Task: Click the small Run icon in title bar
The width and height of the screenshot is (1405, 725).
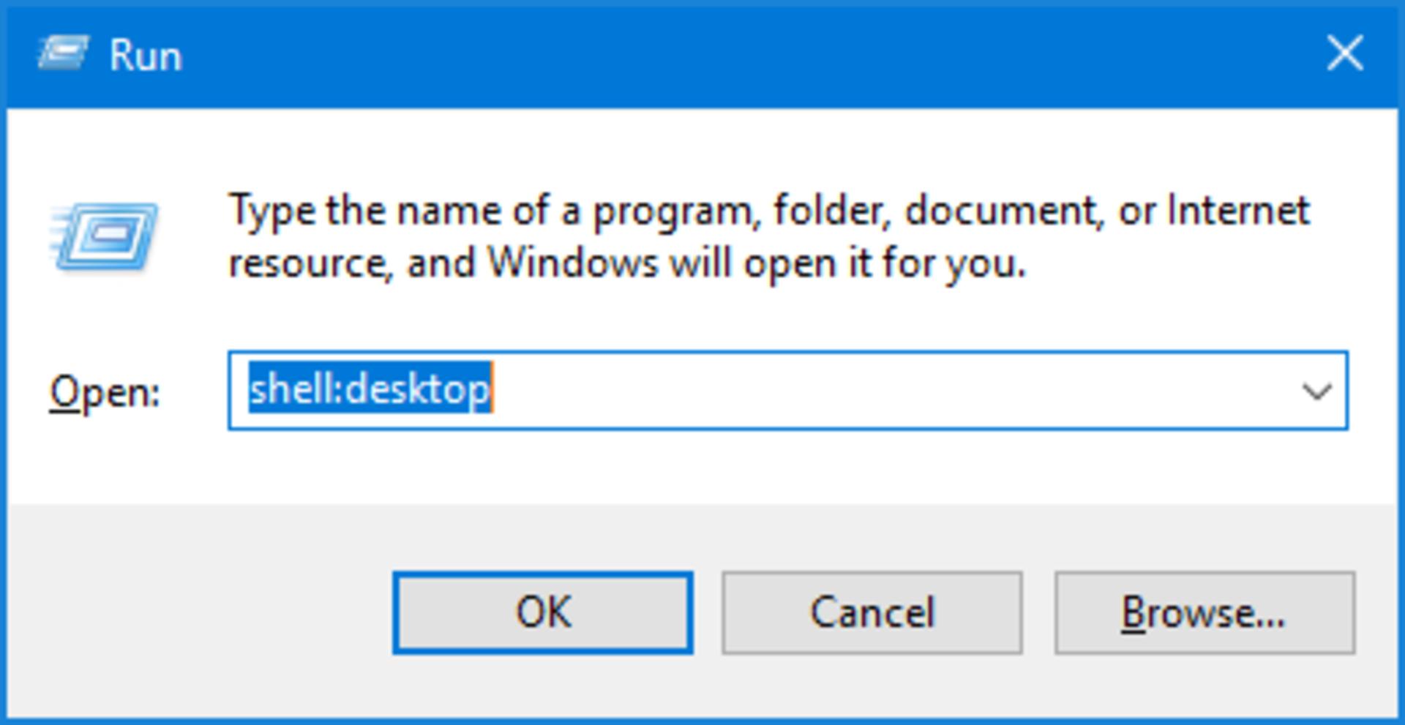Action: (x=64, y=53)
